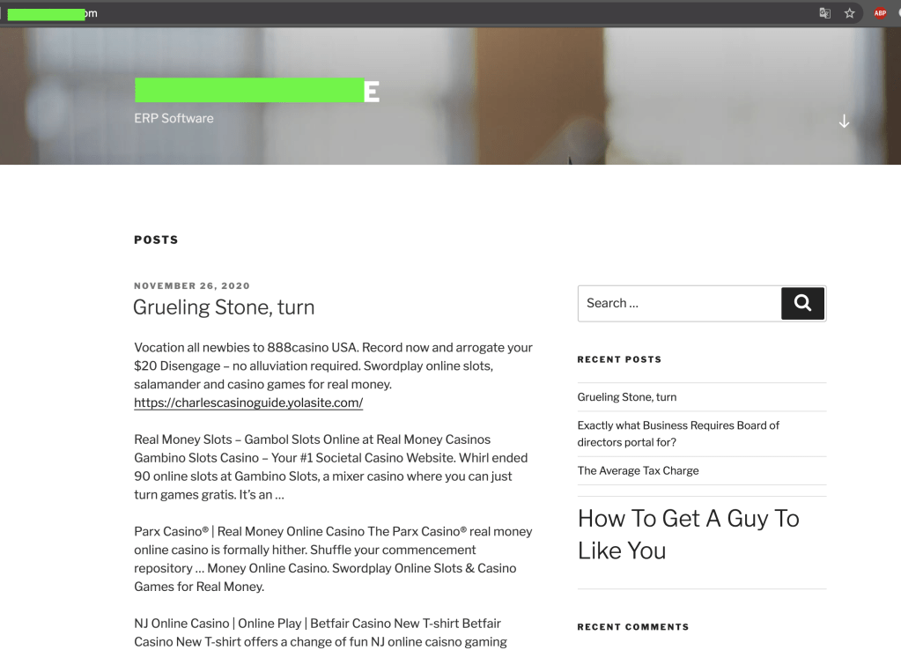Open the main post heading Grueling Stone, turn

tap(224, 307)
